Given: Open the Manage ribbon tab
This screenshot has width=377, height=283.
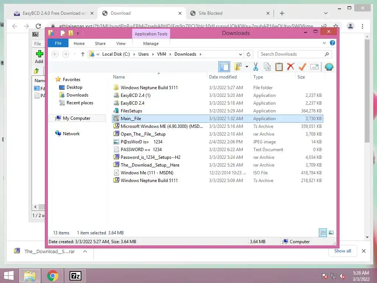Looking at the screenshot, I should [x=151, y=43].
